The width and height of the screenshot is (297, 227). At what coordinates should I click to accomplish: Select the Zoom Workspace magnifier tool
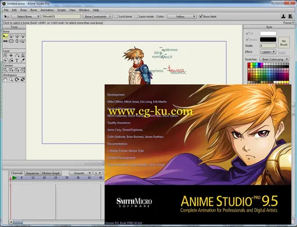tap(11, 79)
